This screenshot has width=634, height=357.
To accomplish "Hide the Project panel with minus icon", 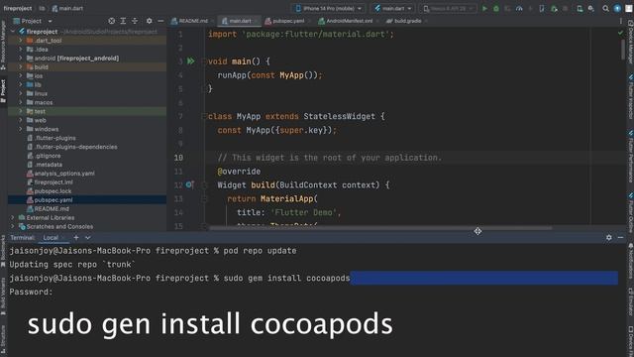I will [x=160, y=21].
